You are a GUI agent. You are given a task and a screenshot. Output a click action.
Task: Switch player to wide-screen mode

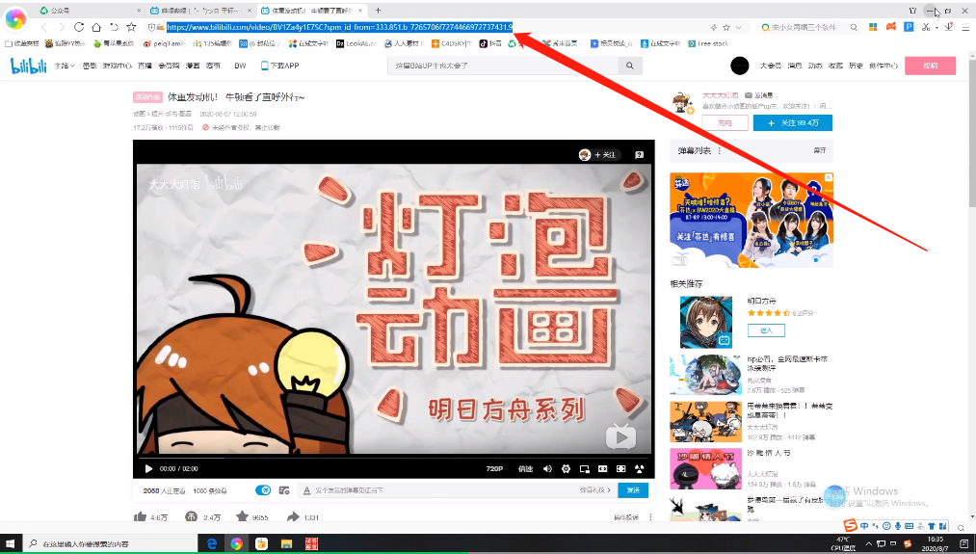(x=602, y=468)
